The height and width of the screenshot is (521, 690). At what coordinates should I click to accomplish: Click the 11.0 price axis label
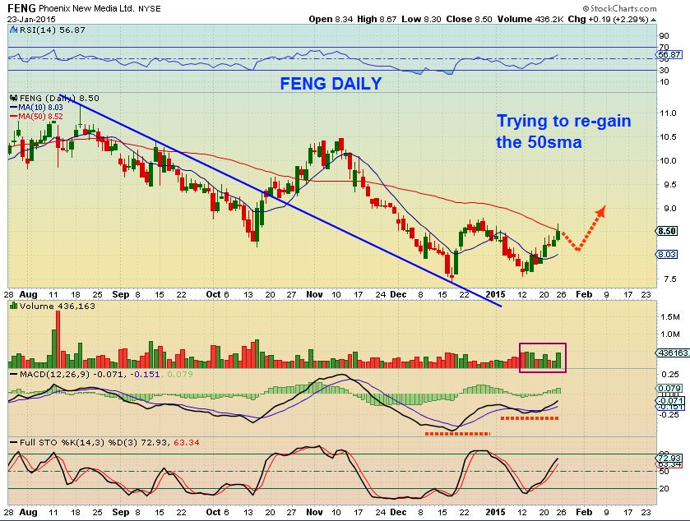tap(667, 113)
